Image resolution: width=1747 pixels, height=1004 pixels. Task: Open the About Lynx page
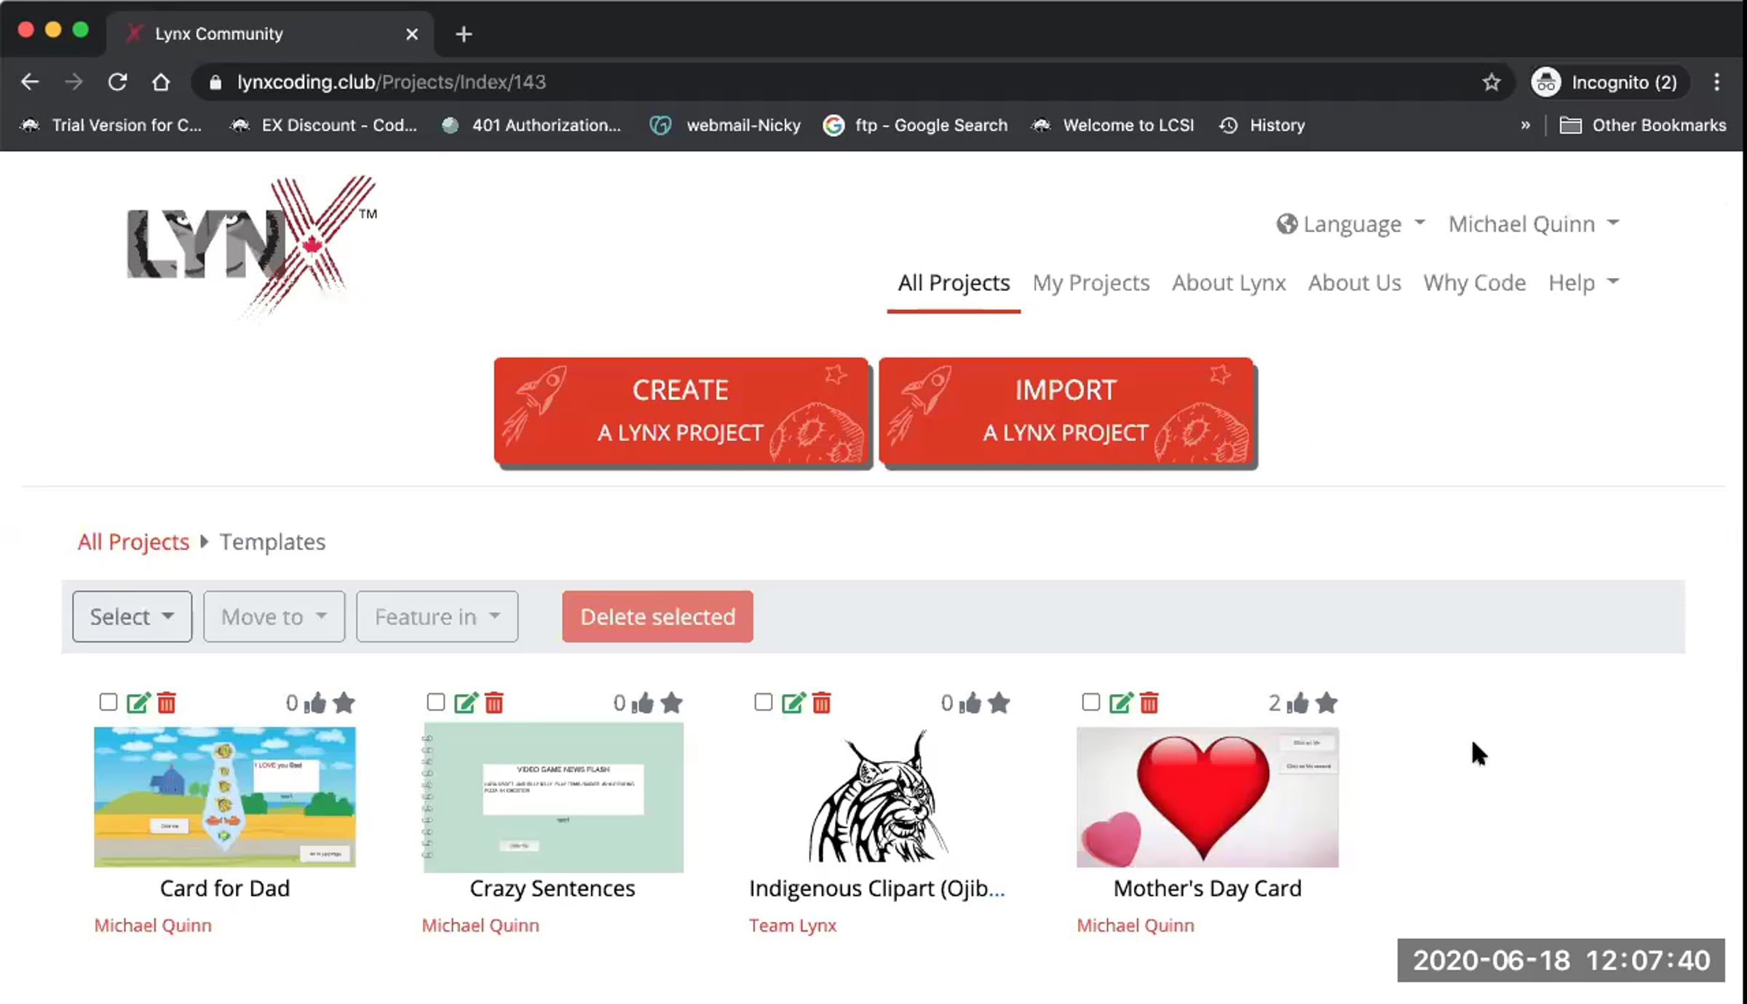pyautogui.click(x=1229, y=282)
